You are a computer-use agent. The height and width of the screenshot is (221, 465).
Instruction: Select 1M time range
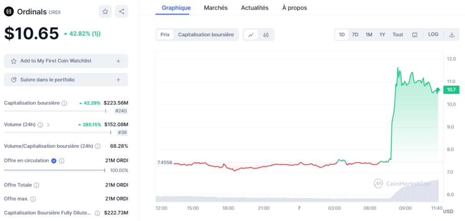pos(369,34)
